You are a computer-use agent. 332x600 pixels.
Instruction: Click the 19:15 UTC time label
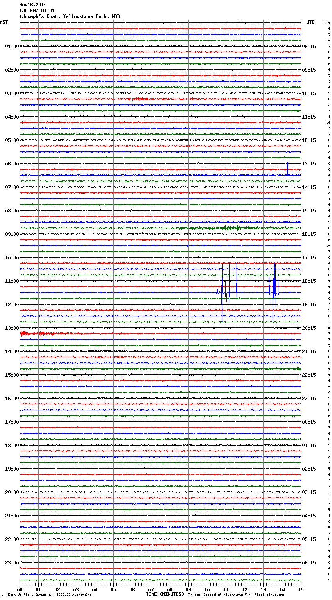(309, 305)
